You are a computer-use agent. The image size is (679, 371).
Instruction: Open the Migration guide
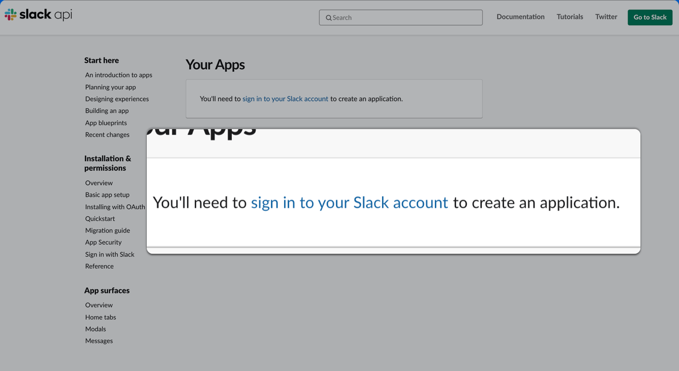point(107,231)
